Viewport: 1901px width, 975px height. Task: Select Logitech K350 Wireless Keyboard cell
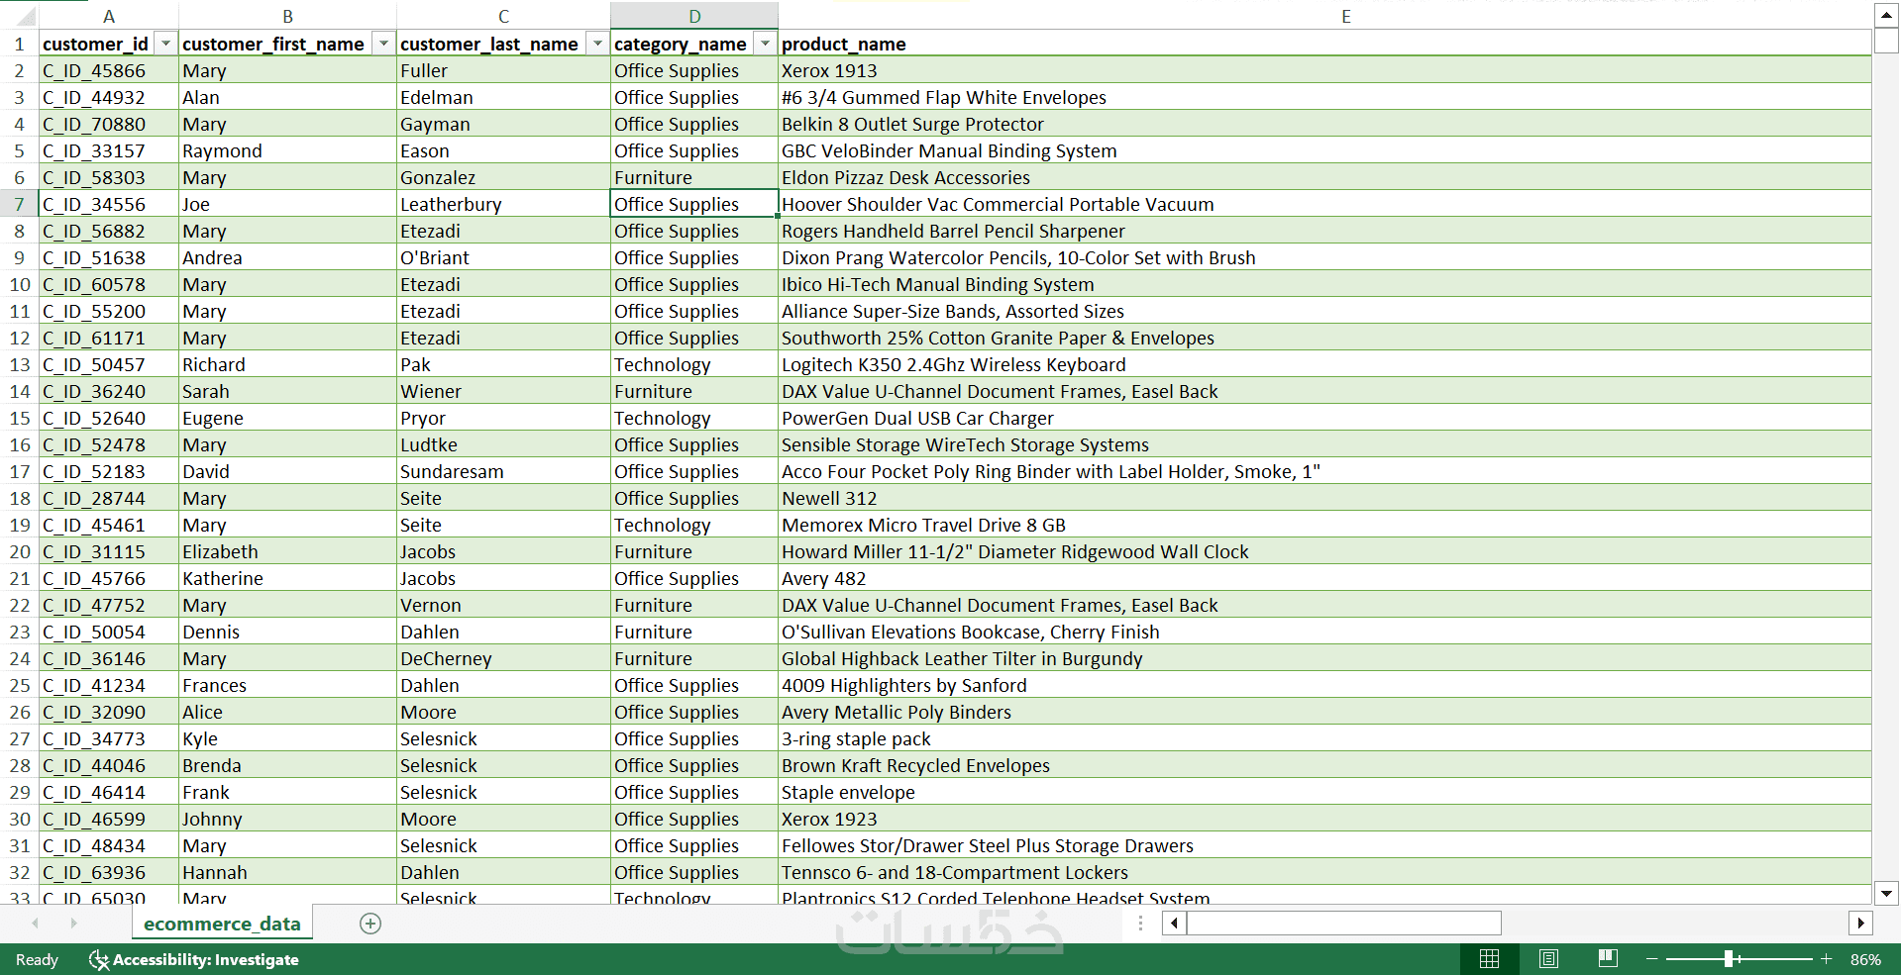1324,364
